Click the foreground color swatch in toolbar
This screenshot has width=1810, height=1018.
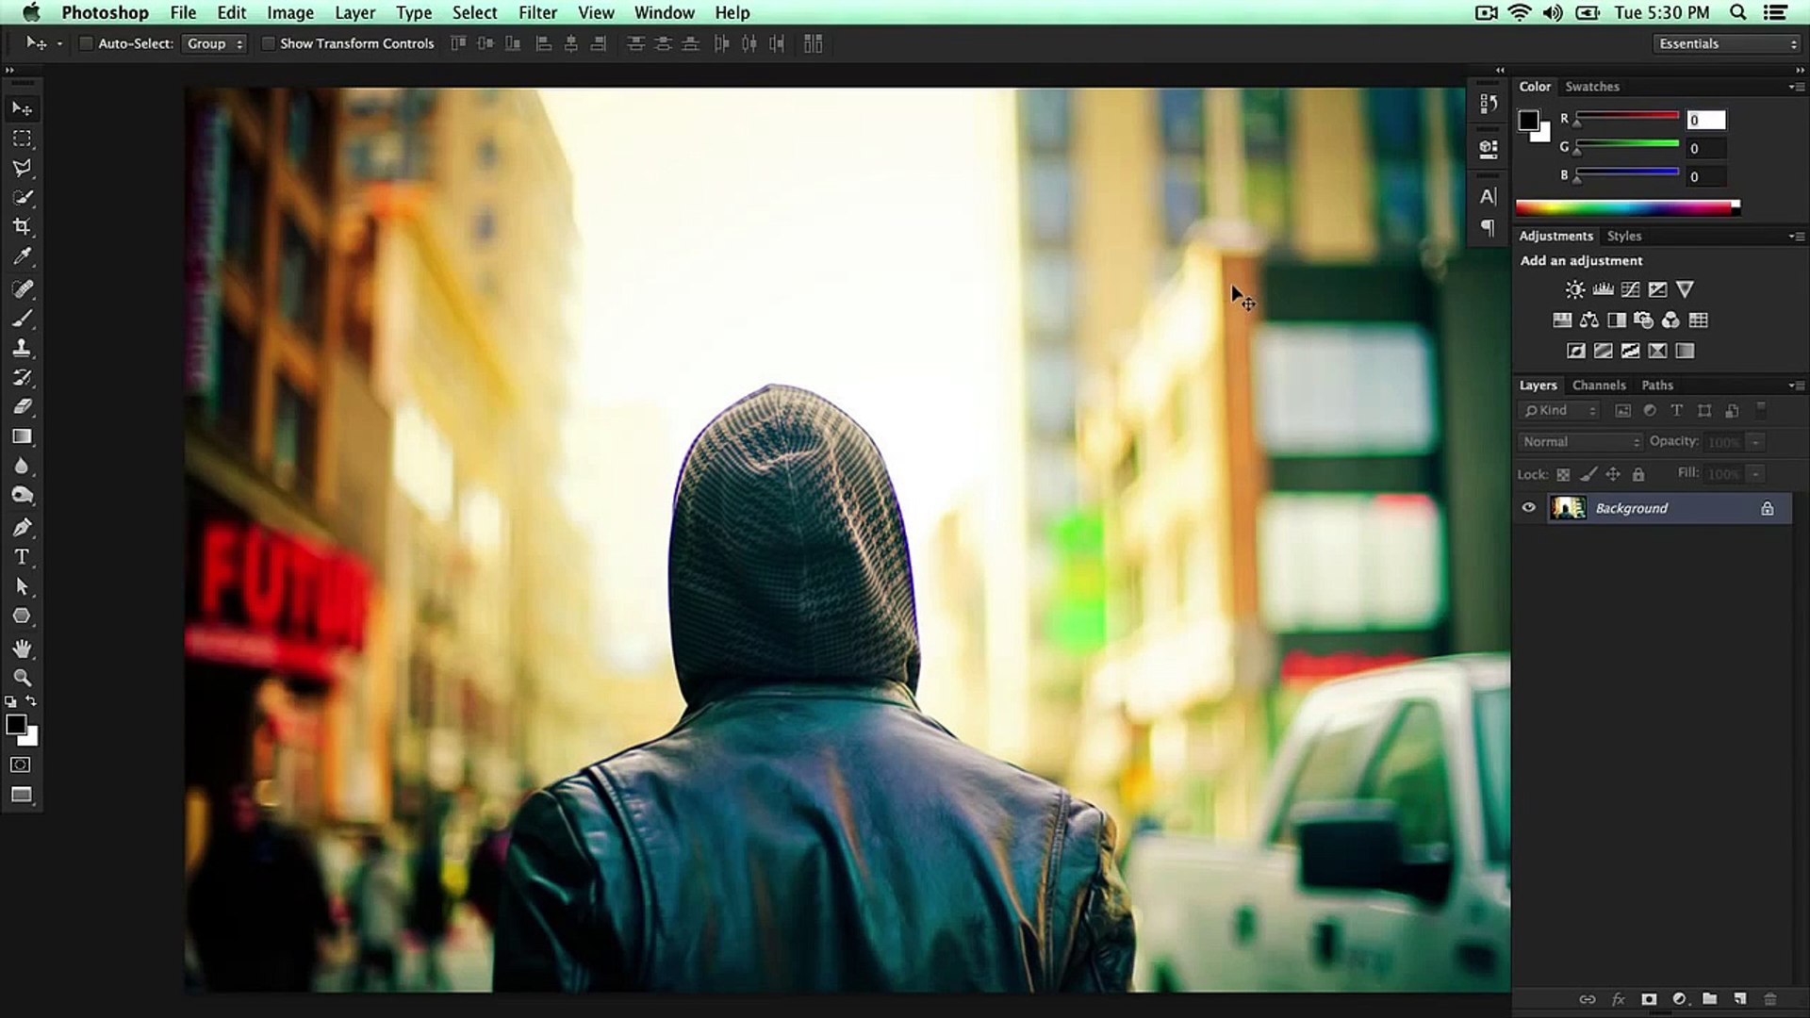tap(15, 725)
